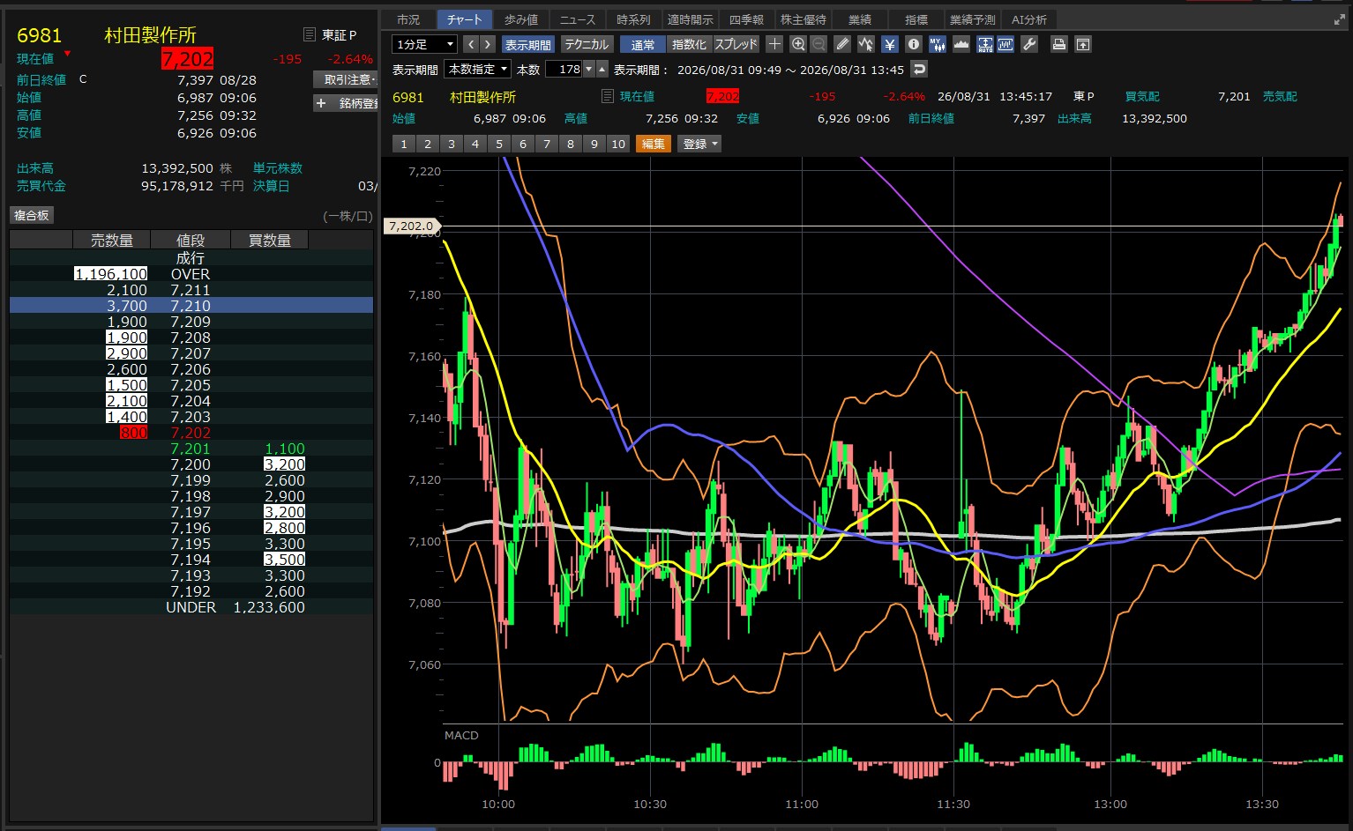
Task: Open the chart information icon
Action: (914, 44)
